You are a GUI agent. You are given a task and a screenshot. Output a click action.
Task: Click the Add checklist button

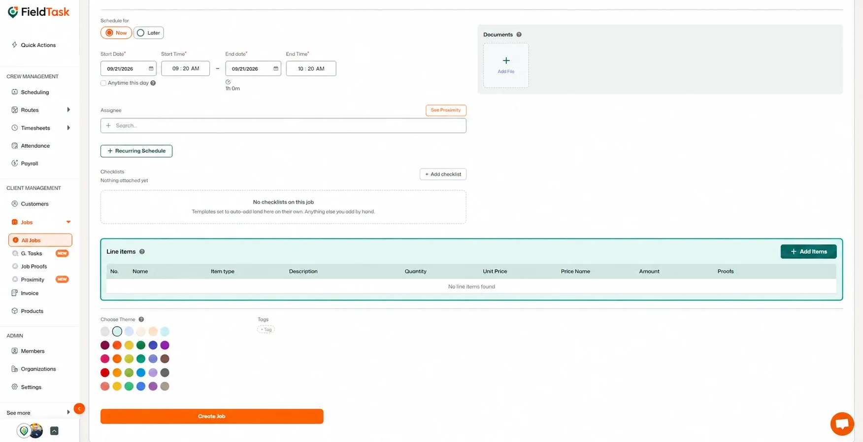(x=443, y=174)
